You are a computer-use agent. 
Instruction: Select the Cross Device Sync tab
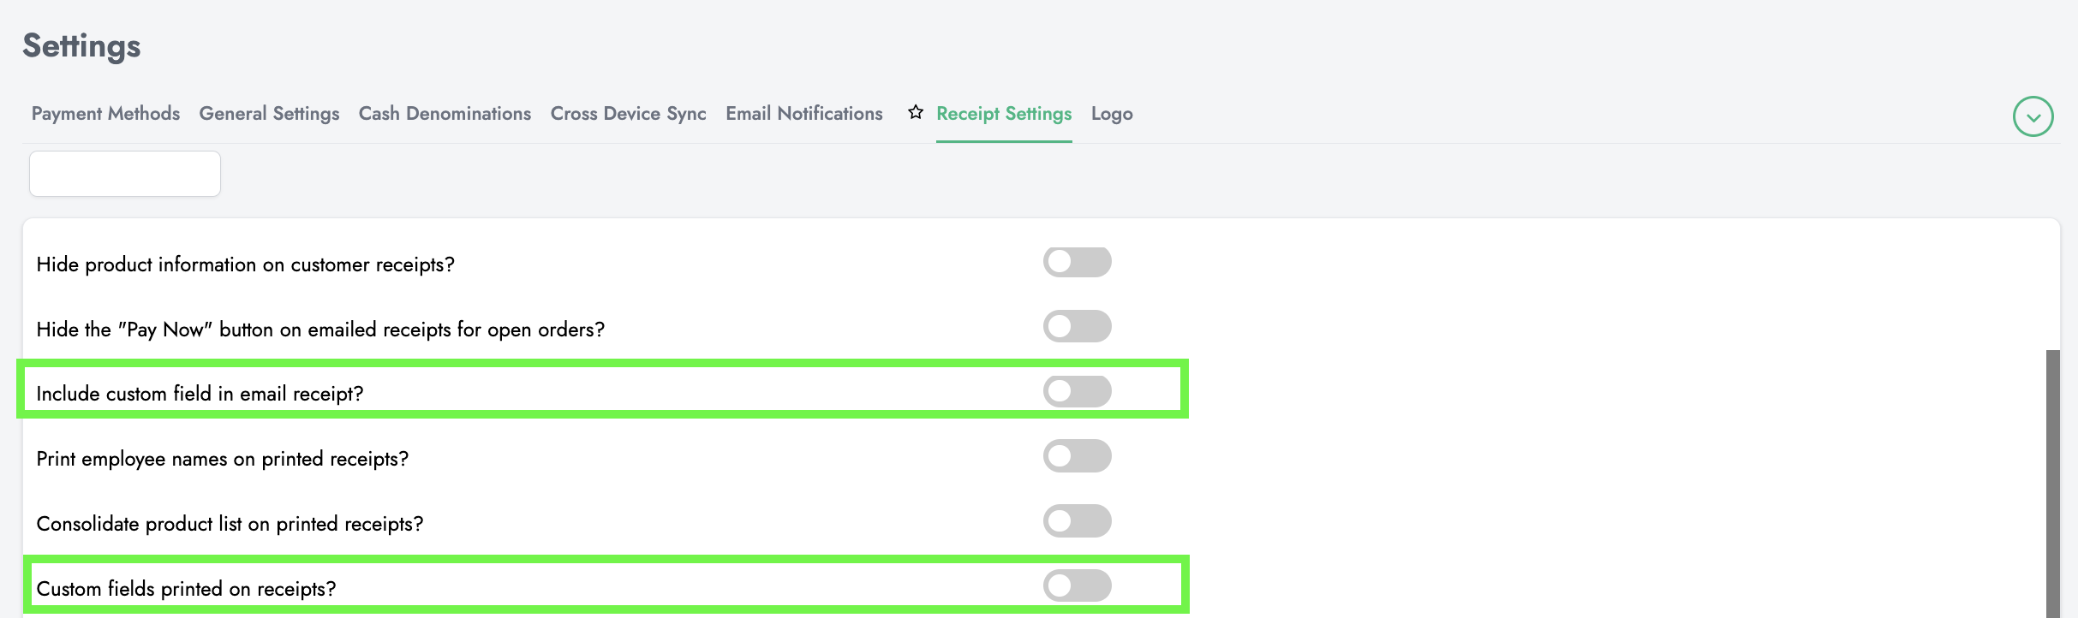[628, 114]
